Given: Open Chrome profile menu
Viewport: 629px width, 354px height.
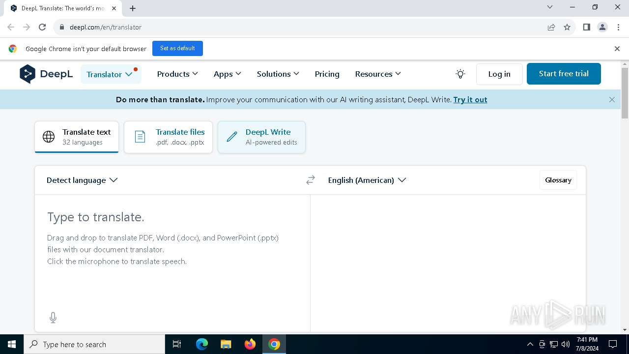Looking at the screenshot, I should [x=602, y=27].
